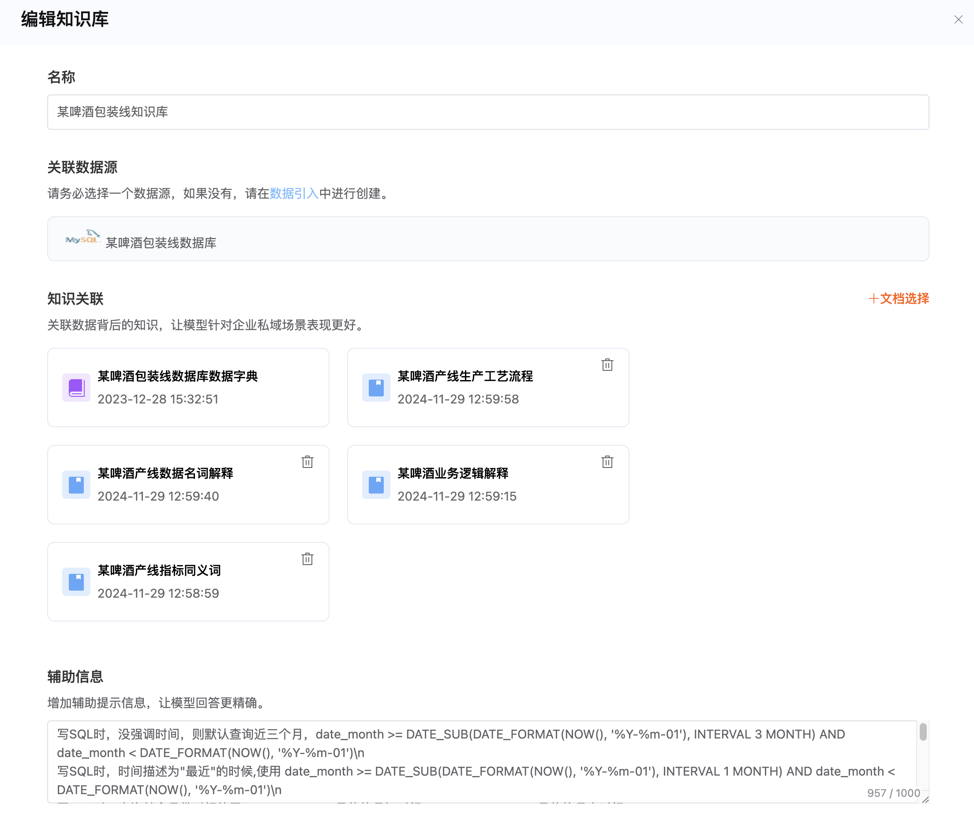
Task: Delete 某啤酒产线生产工艺流程 document via trash icon
Action: tap(607, 365)
